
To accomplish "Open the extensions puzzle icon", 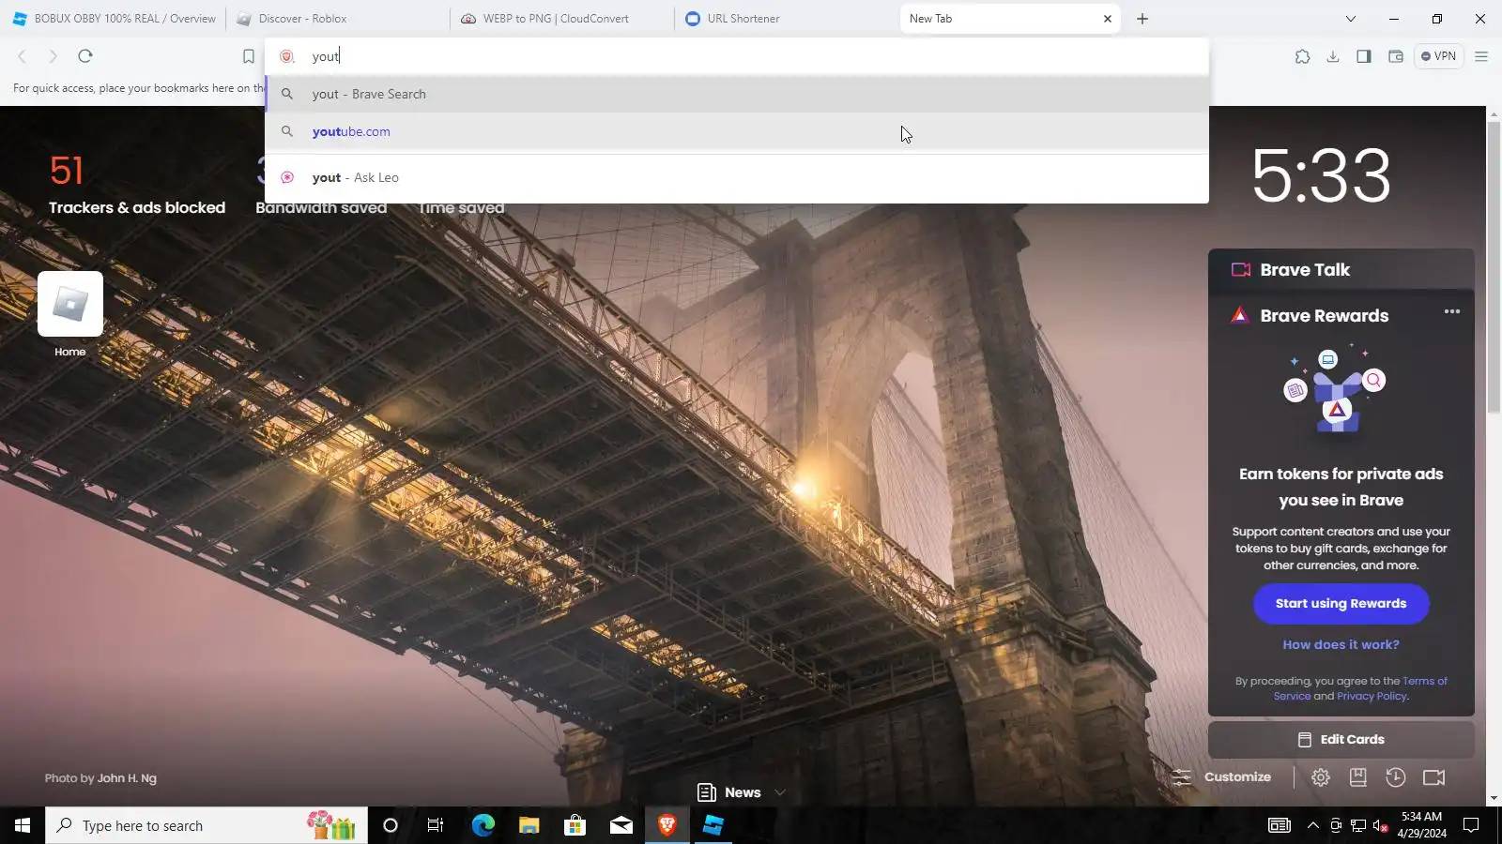I will (x=1302, y=56).
